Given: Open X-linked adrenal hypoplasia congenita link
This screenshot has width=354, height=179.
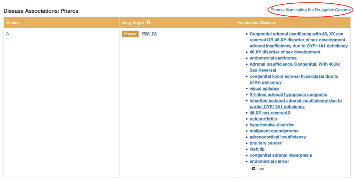Looking at the screenshot, I should pyautogui.click(x=288, y=94).
